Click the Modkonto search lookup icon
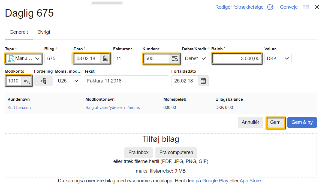The height and width of the screenshot is (187, 325). point(27,81)
